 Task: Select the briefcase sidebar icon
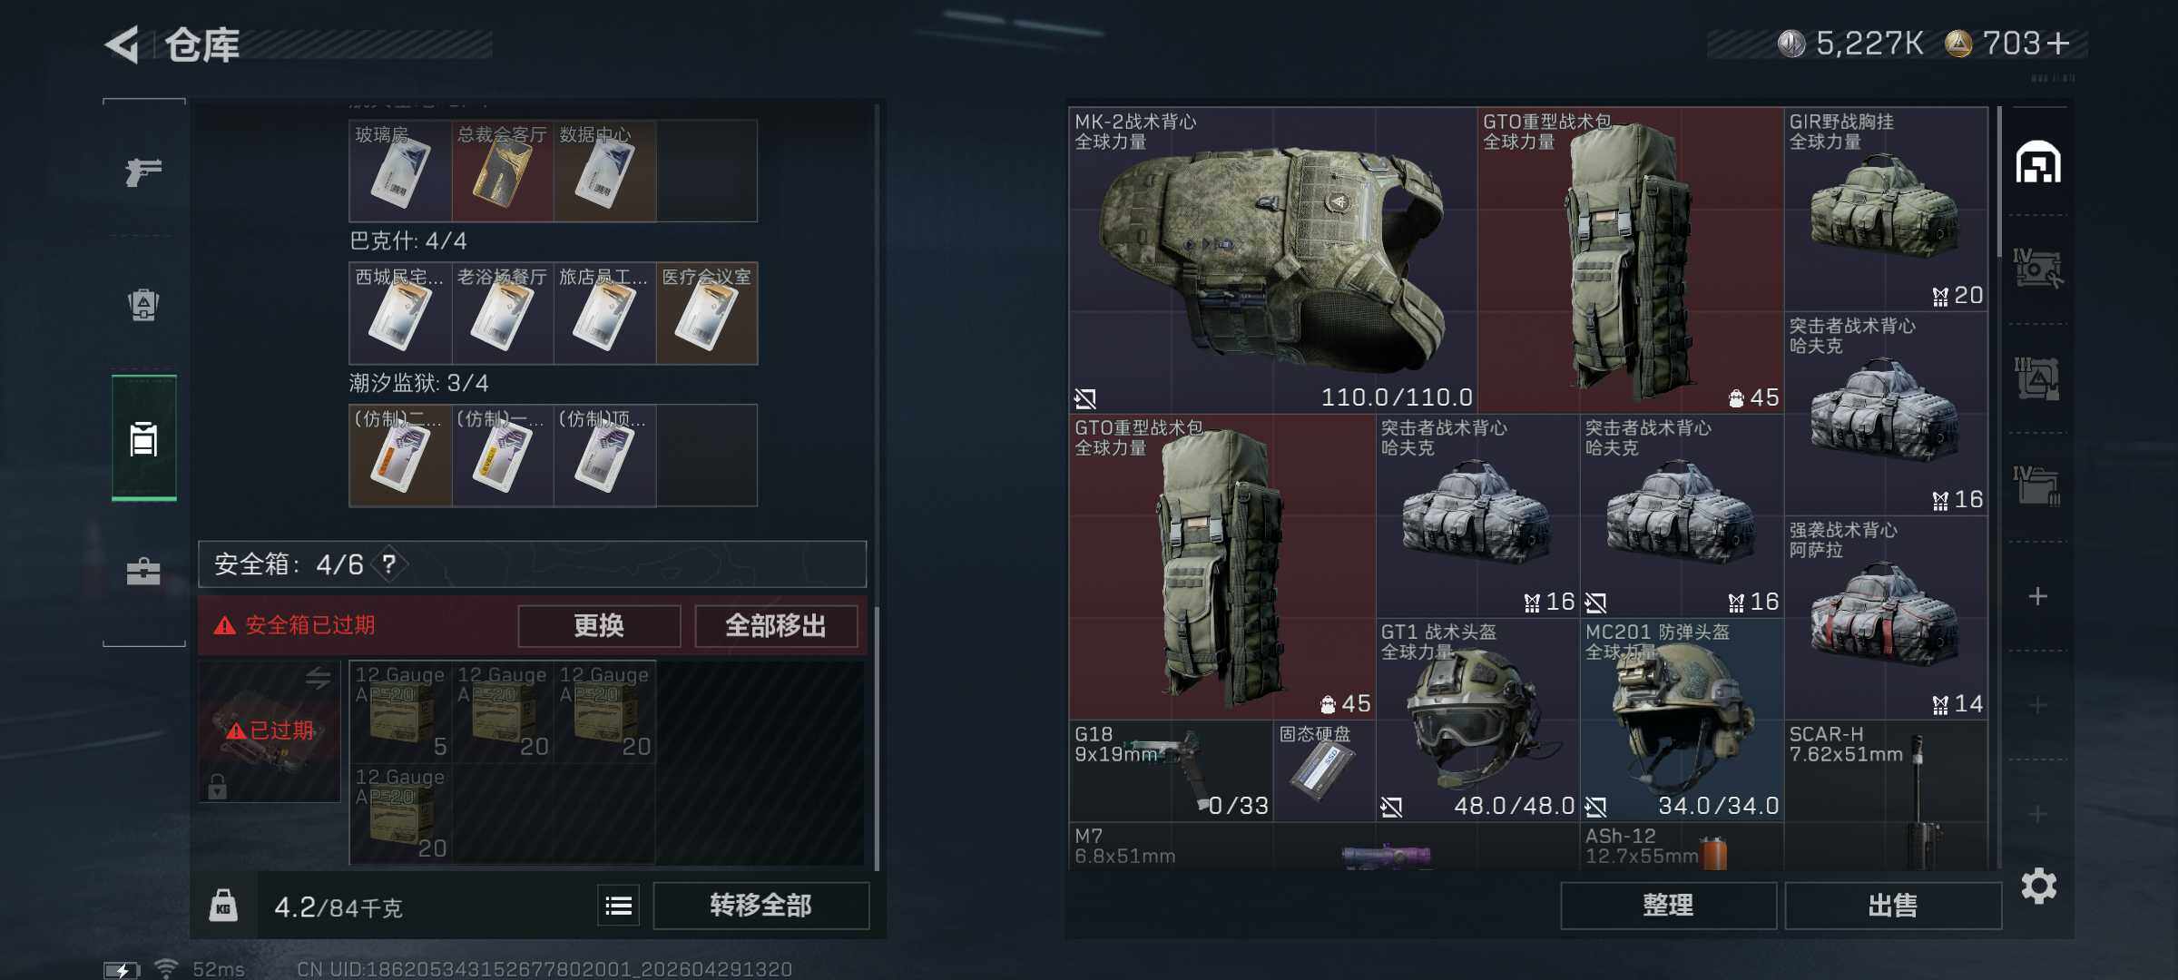coord(143,572)
